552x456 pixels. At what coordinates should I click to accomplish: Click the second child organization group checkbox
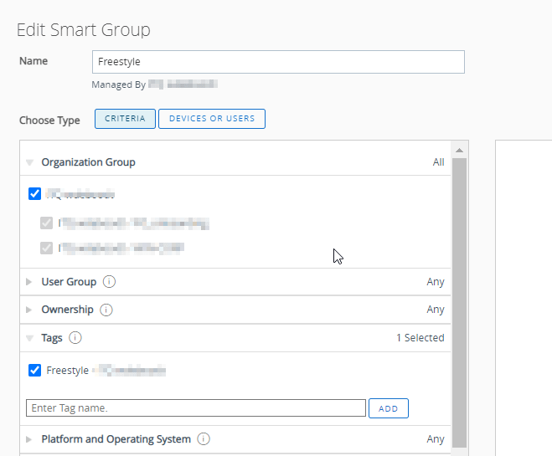(47, 248)
